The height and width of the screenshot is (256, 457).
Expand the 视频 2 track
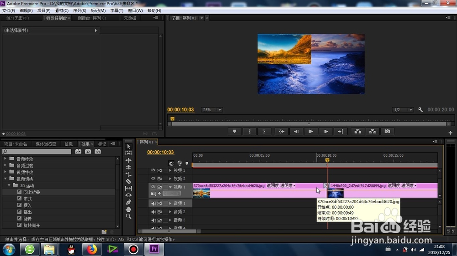(170, 179)
